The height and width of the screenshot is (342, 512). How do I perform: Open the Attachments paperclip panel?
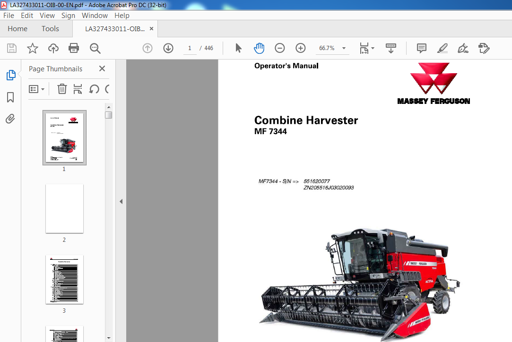point(10,119)
